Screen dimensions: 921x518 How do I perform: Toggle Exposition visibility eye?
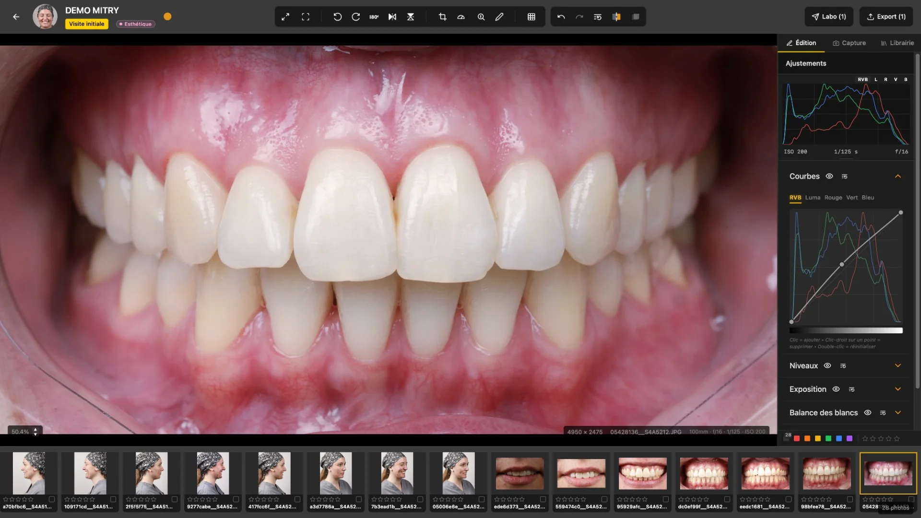pyautogui.click(x=836, y=389)
